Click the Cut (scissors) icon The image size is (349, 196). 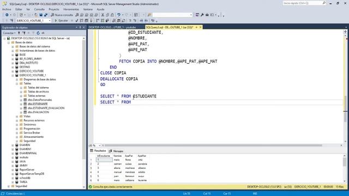[103, 15]
